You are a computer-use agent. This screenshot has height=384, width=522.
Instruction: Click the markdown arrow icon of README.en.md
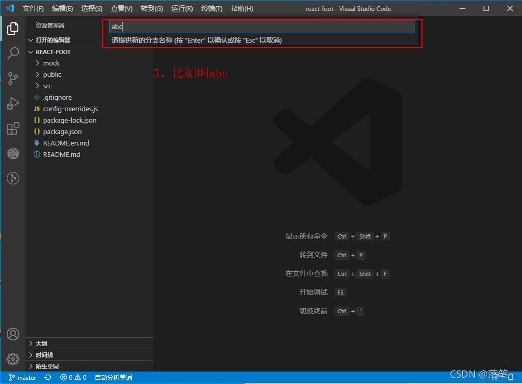37,143
